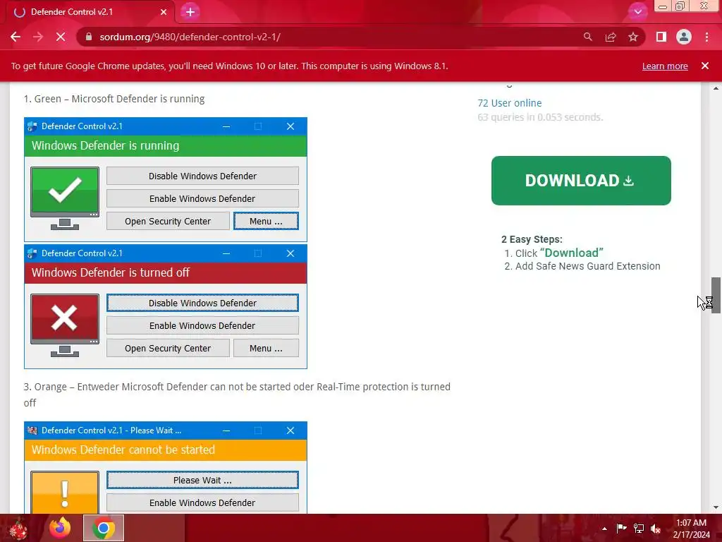
Task: Click the icon in Please Wait window title
Action: (x=32, y=430)
